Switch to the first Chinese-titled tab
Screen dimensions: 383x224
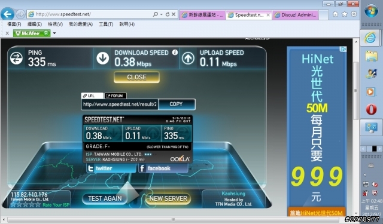point(202,15)
